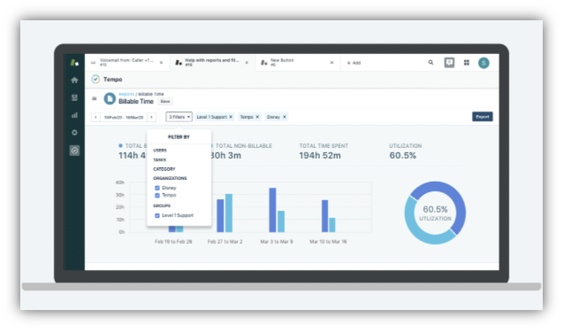Open Admin gear icon in sidebar
Viewport: 563px width, 331px height.
pyautogui.click(x=74, y=132)
